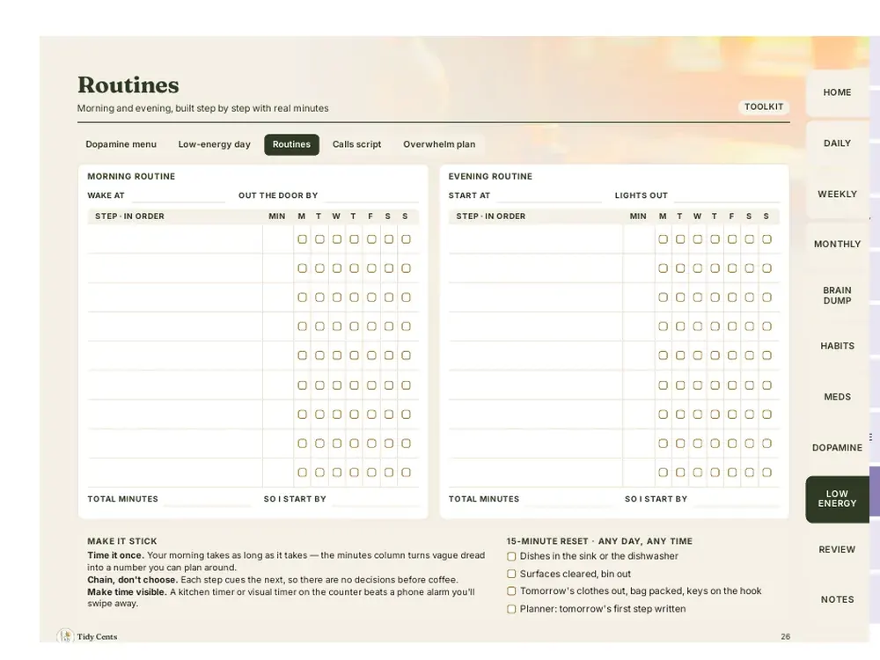Click the 'EVENING ROUTINE' section title

pyautogui.click(x=490, y=177)
